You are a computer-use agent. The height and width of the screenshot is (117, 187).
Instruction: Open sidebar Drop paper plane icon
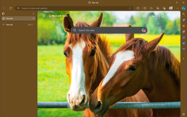(184, 49)
